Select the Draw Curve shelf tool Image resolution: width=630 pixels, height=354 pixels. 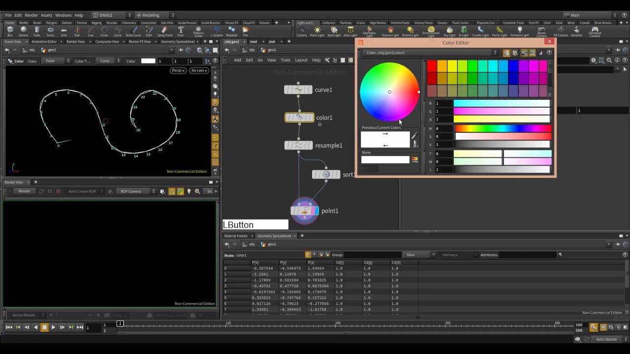point(133,31)
